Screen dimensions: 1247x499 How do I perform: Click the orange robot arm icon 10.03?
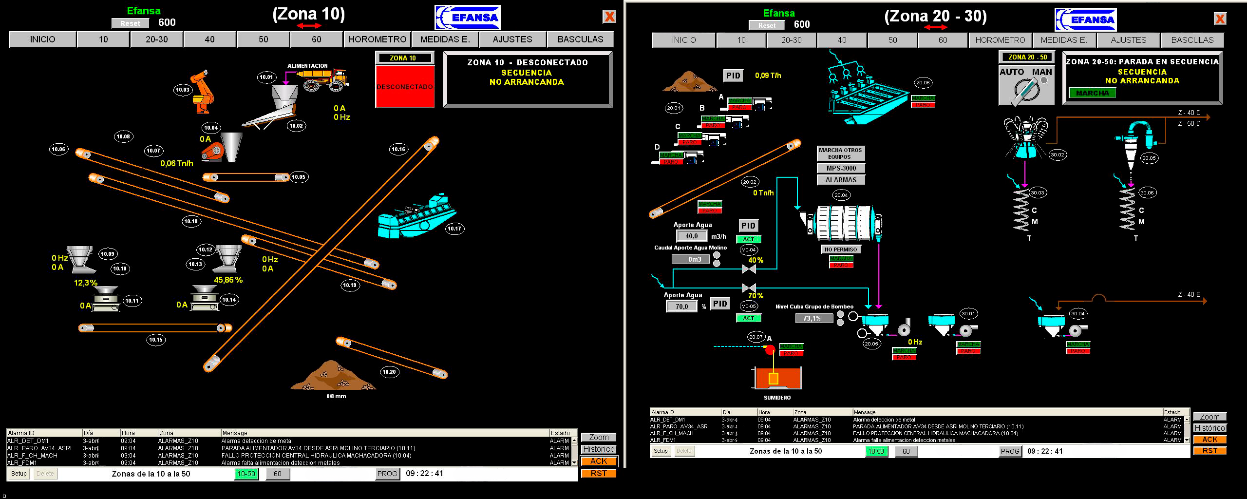[x=203, y=92]
